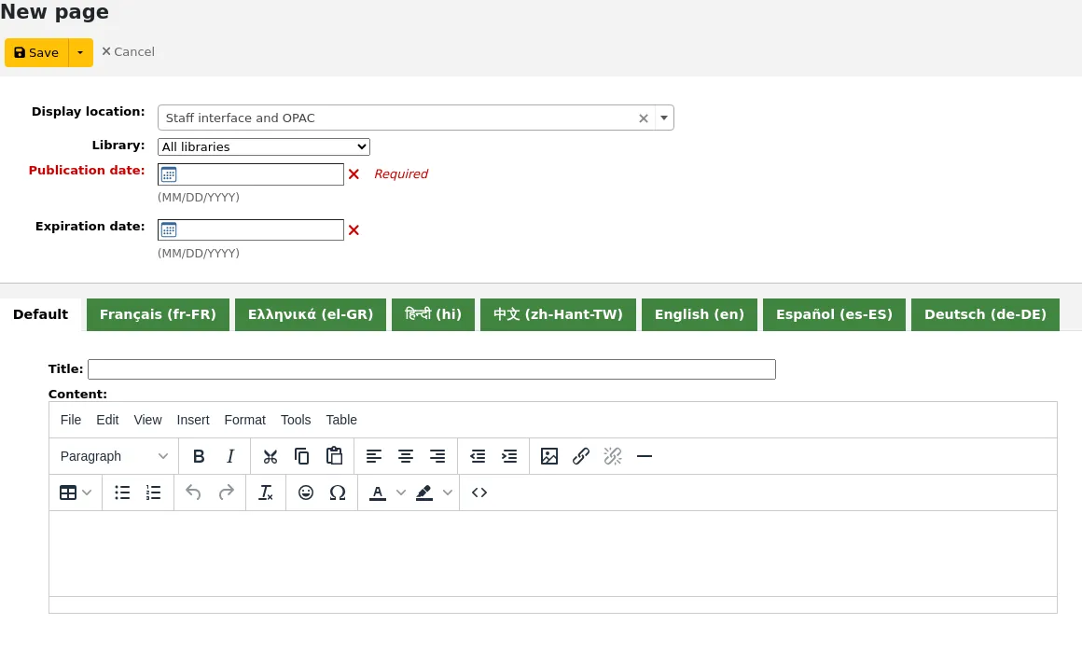The height and width of the screenshot is (652, 1082).
Task: Open expiration date calendar picker
Action: (169, 229)
